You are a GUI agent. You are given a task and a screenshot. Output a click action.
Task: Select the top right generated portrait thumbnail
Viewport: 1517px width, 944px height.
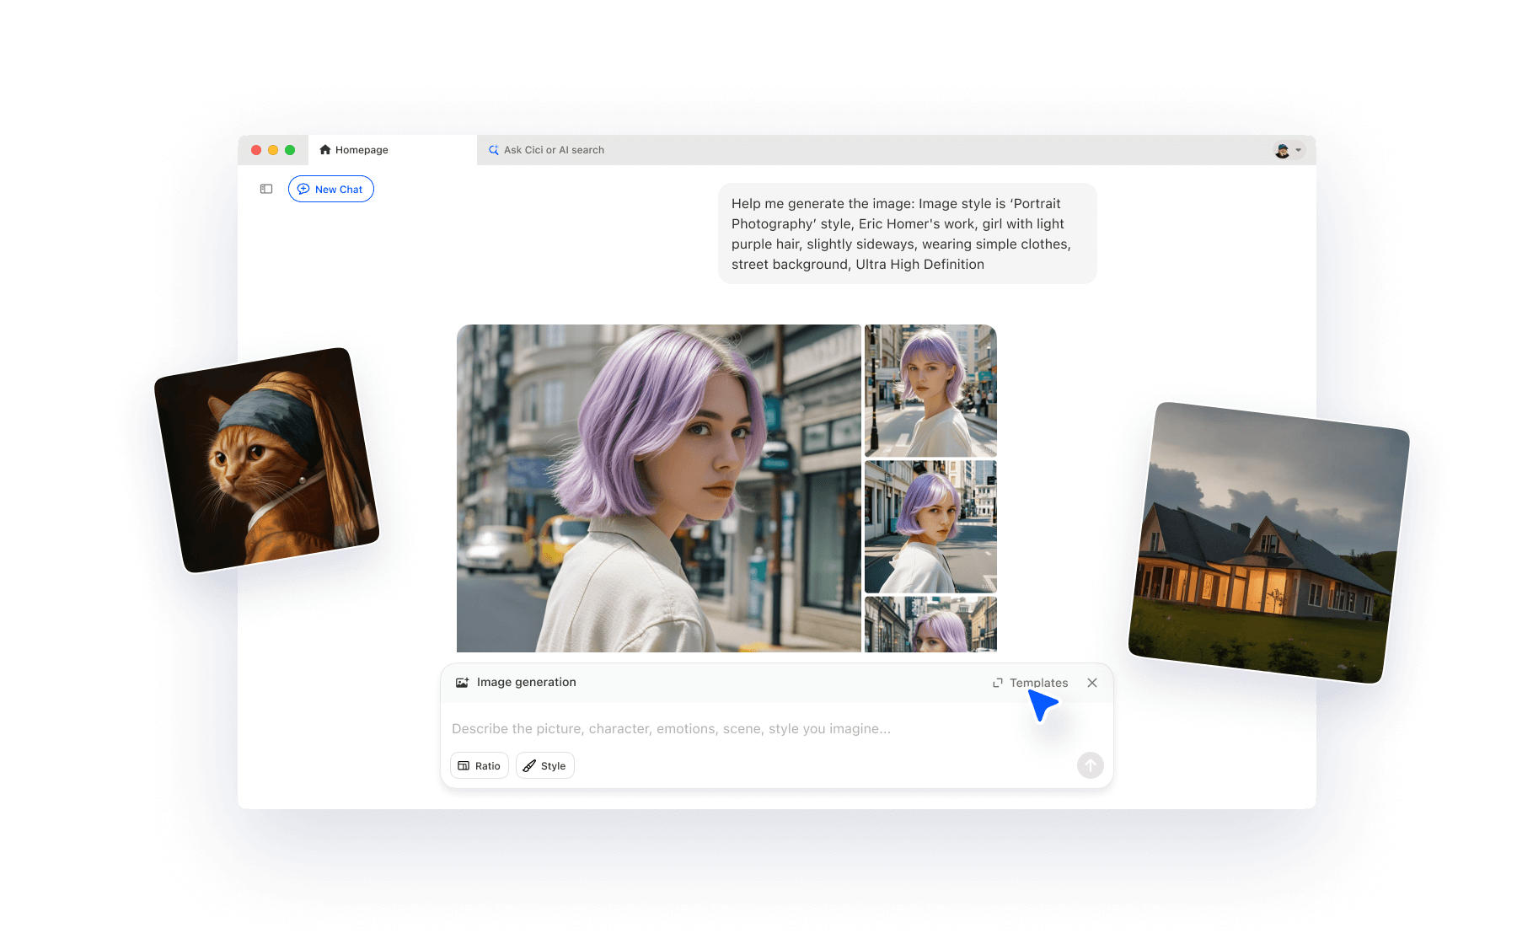[x=930, y=390]
